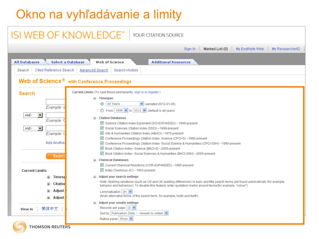Open the first AND operator dropdown
Image resolution: width=319 pixels, height=239 pixels.
point(33,115)
